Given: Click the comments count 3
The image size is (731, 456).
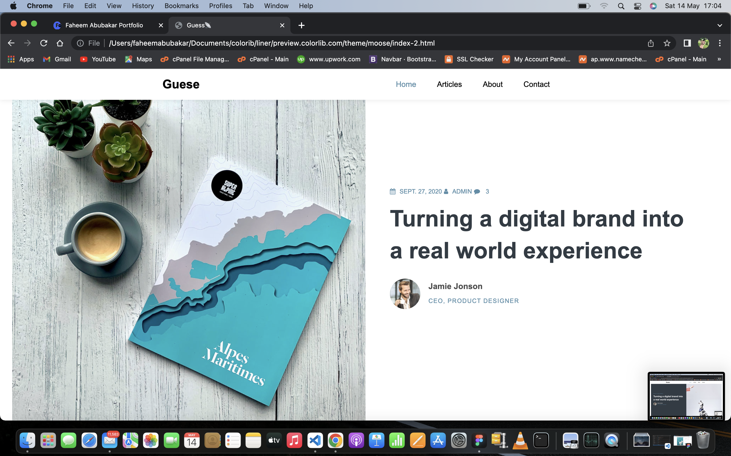Looking at the screenshot, I should click(487, 192).
